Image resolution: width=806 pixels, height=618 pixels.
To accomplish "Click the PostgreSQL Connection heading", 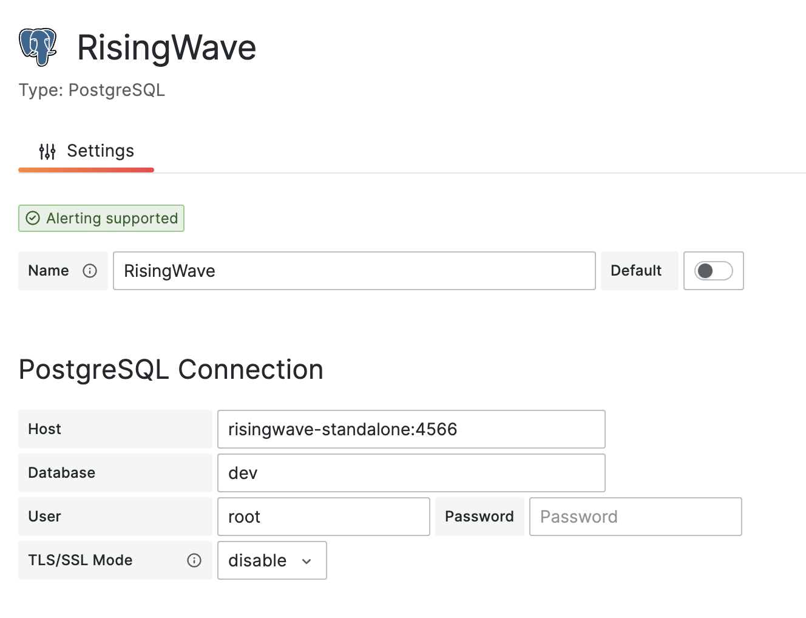I will click(171, 370).
